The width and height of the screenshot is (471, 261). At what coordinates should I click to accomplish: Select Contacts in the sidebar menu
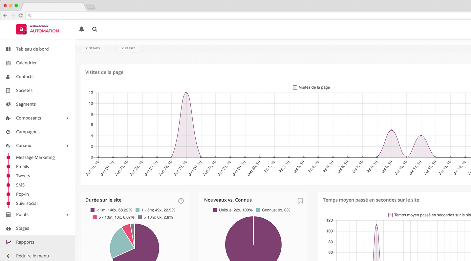point(25,77)
